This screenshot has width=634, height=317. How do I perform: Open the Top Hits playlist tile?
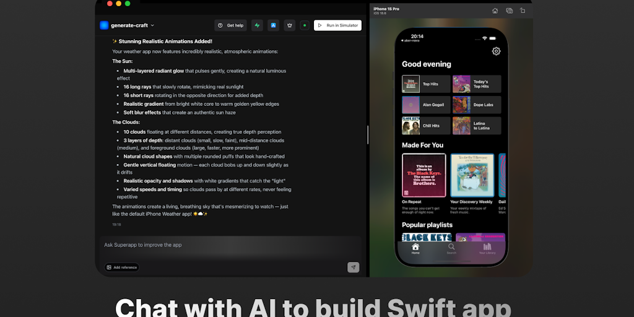[426, 84]
